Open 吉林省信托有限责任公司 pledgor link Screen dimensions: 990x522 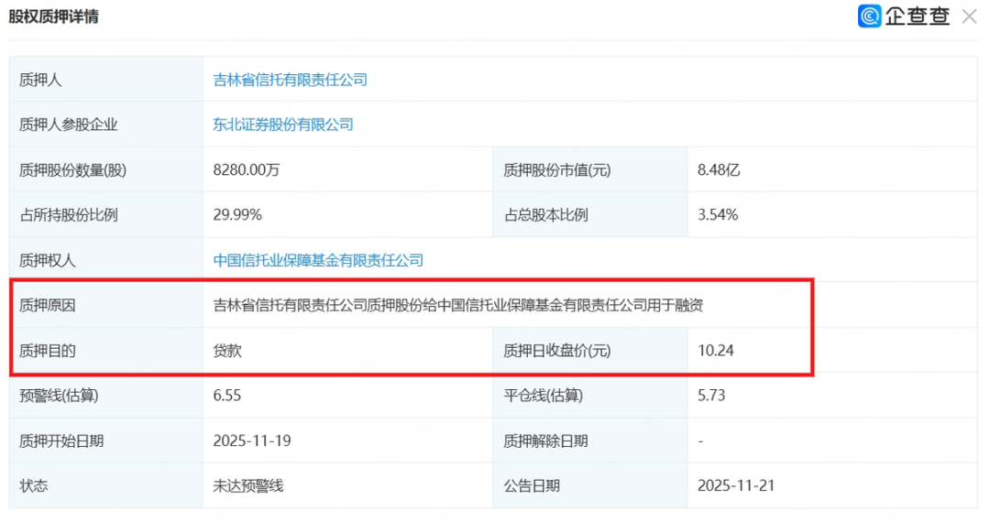[291, 80]
